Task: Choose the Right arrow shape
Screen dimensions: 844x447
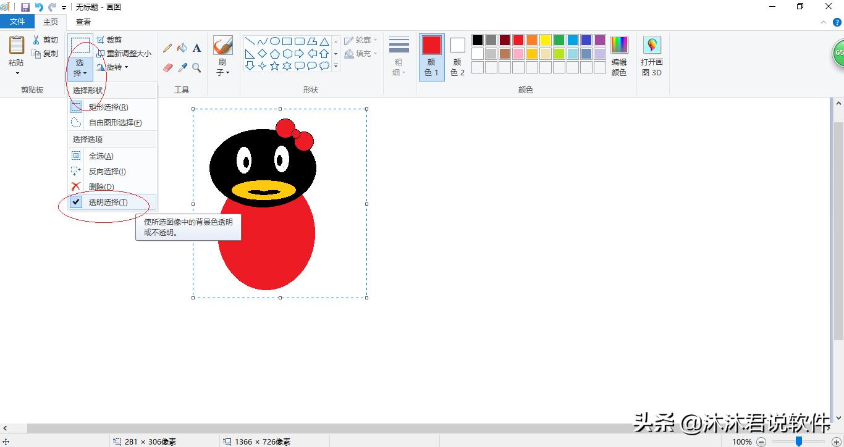Action: coord(300,54)
